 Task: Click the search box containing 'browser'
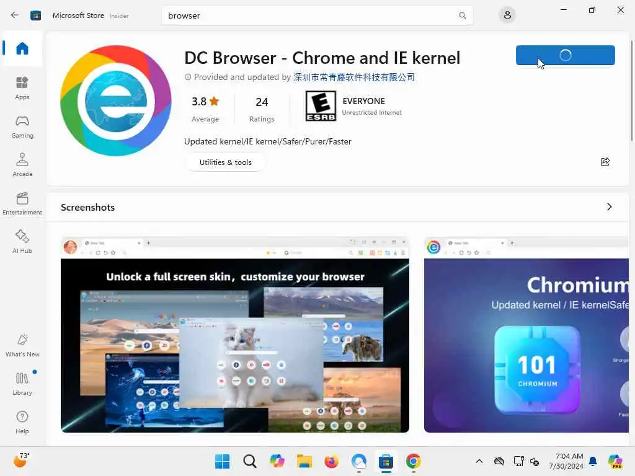[x=317, y=15]
